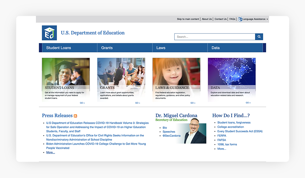
Task: Click the magnifying glass search button
Action: (259, 37)
